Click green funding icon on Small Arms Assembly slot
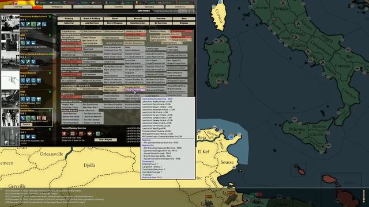The image size is (369, 207). [50, 129]
